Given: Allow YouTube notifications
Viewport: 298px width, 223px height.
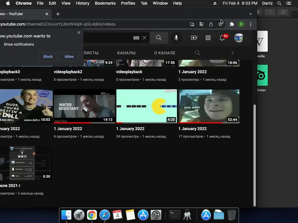Looking at the screenshot, I should pos(69,57).
